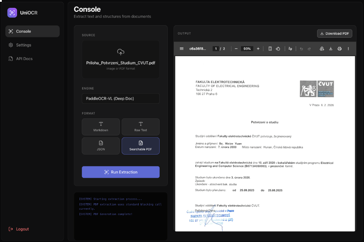The height and width of the screenshot is (242, 364).
Task: Select the JSON output format
Action: (101, 146)
